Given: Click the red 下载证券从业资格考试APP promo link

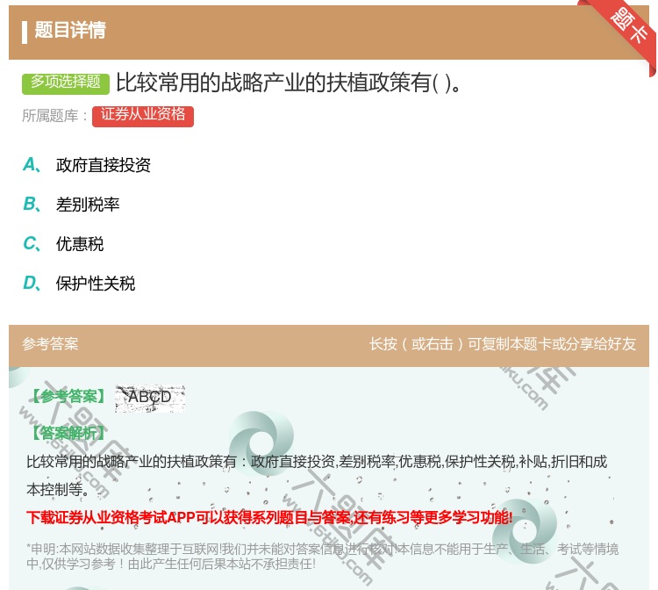Looking at the screenshot, I should coord(269,518).
